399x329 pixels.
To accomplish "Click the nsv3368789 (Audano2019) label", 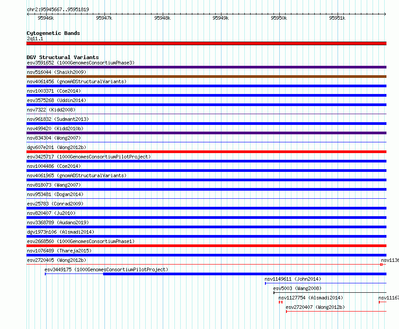I will click(x=58, y=222).
